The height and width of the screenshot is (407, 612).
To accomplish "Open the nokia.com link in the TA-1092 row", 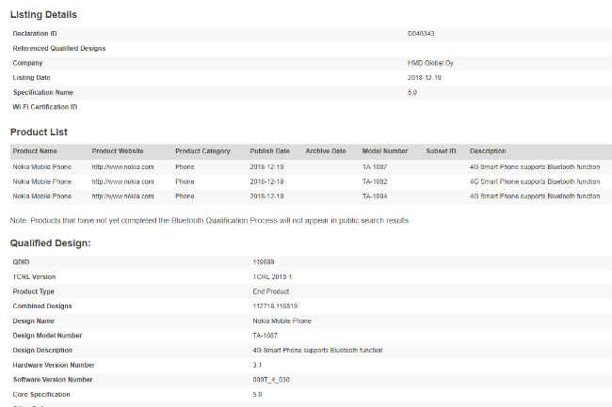I will click(x=122, y=181).
